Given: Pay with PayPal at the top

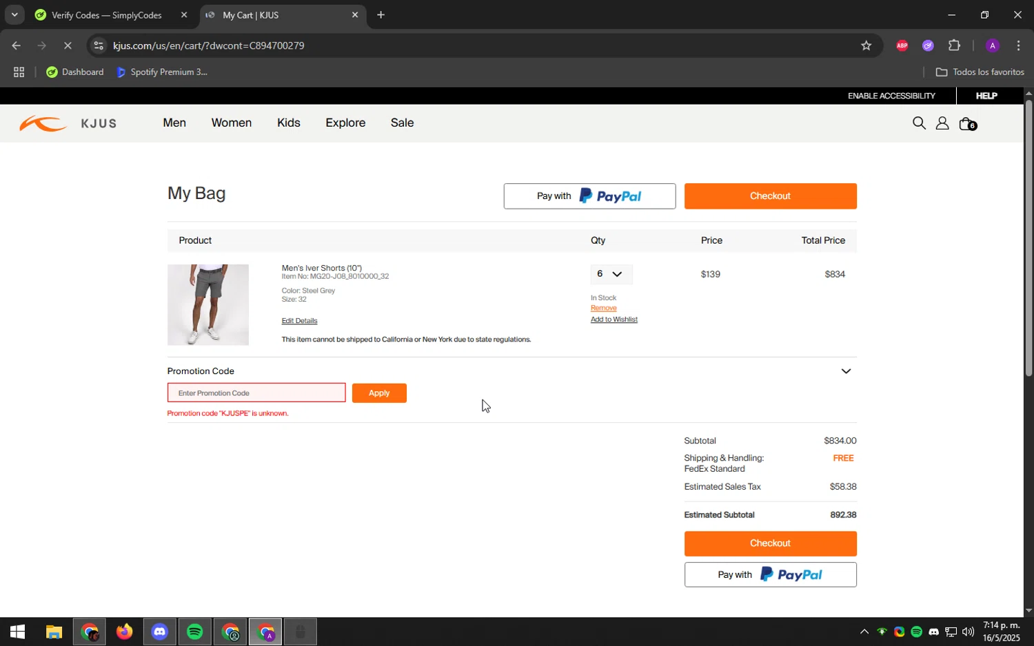Looking at the screenshot, I should click(589, 196).
